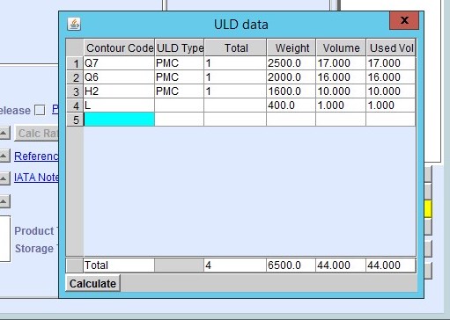Select row header number 2

click(75, 77)
